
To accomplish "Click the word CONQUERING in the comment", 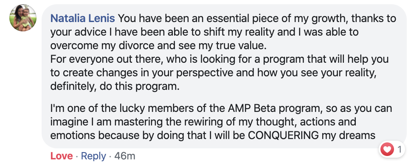I will pyautogui.click(x=283, y=135).
